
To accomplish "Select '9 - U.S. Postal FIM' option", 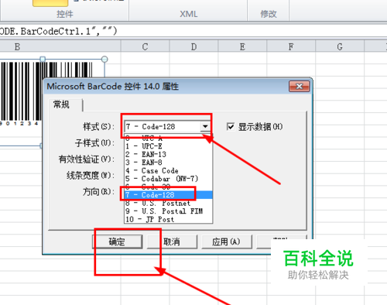I will [168, 211].
